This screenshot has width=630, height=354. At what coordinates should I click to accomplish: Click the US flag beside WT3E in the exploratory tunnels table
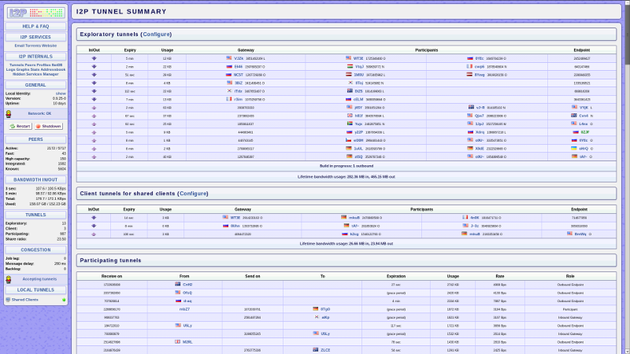(348, 58)
